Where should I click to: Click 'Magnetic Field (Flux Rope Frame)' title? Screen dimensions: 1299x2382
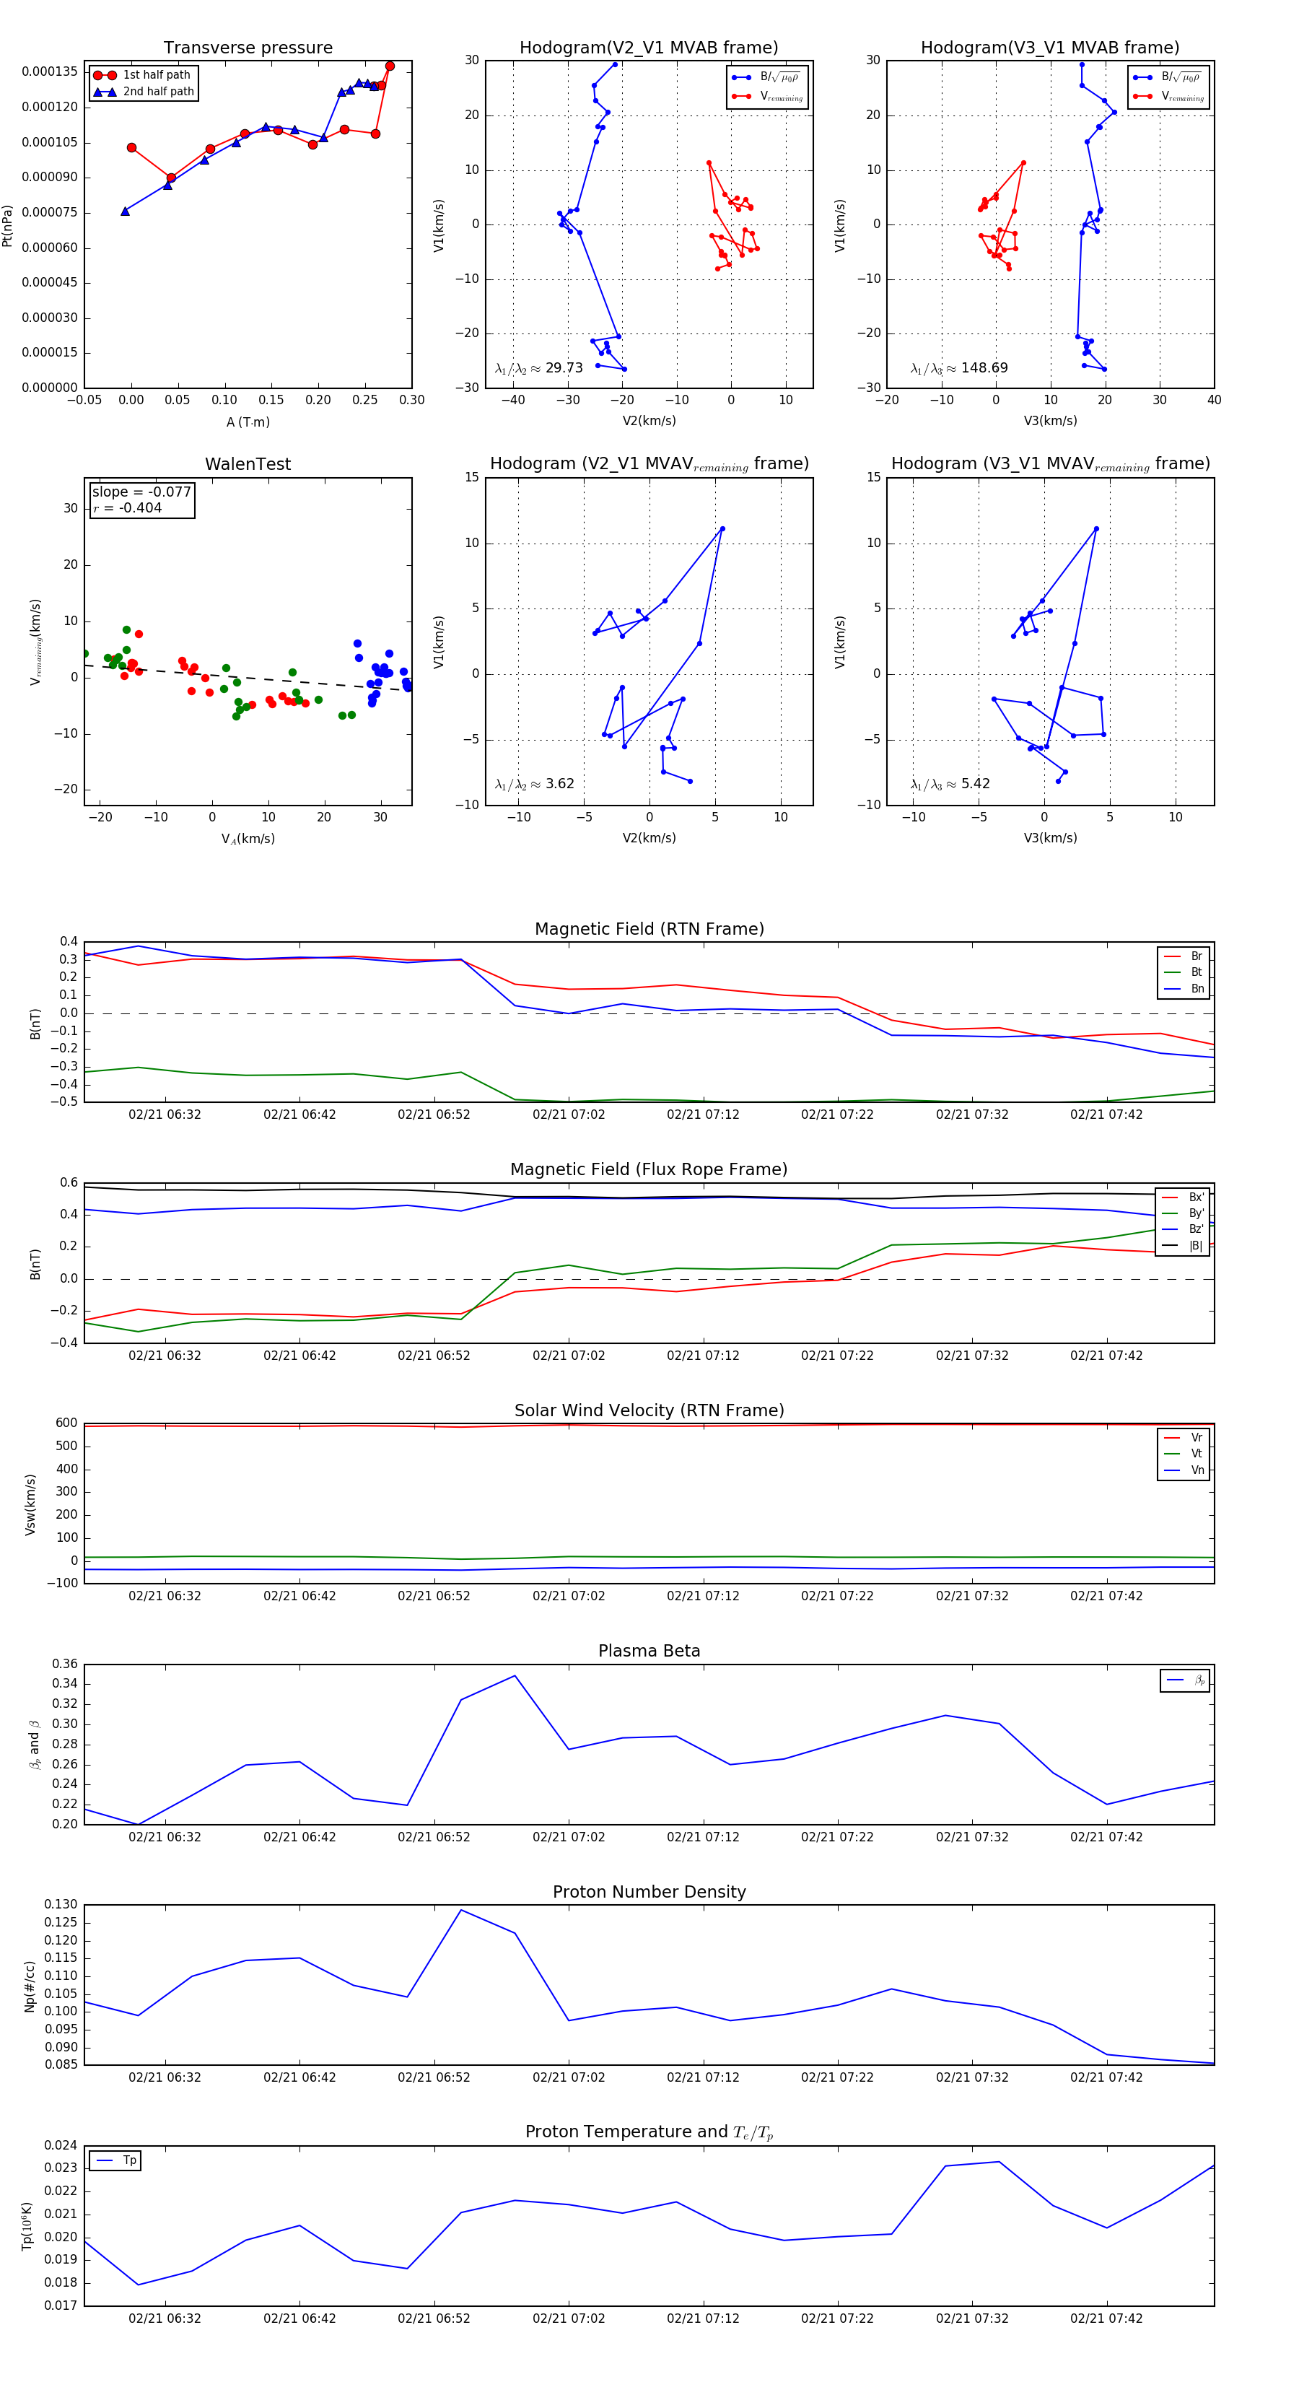pos(649,1170)
